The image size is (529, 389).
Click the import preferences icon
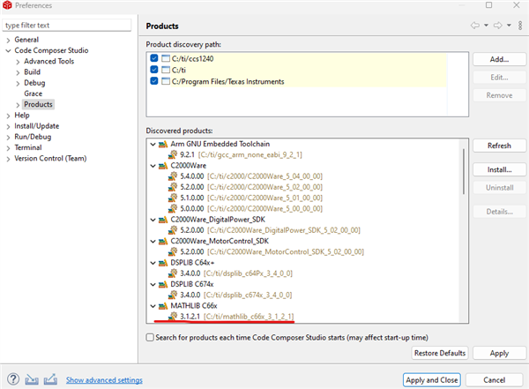[x=32, y=380]
